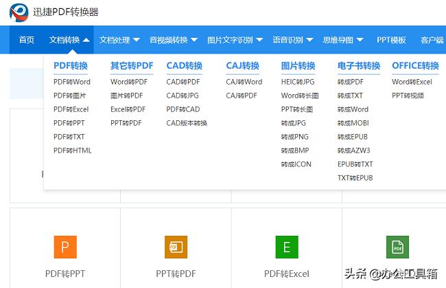Viewport: 446px width, 288px height.
Task: Pick 转成AZW3 ebook option
Action: point(353,151)
